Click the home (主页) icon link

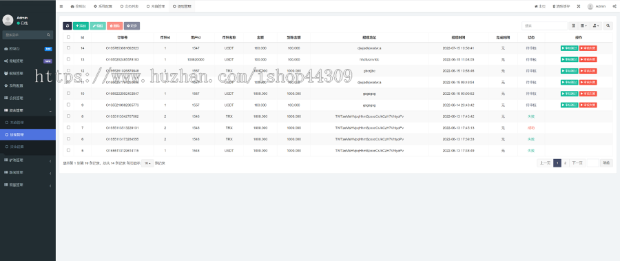(x=540, y=6)
